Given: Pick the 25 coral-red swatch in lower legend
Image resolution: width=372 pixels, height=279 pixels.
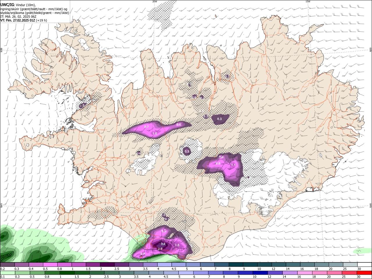Looking at the screenshot, I should [x=350, y=273].
